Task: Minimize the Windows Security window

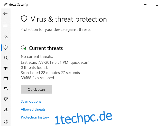Action: tap(145, 4)
